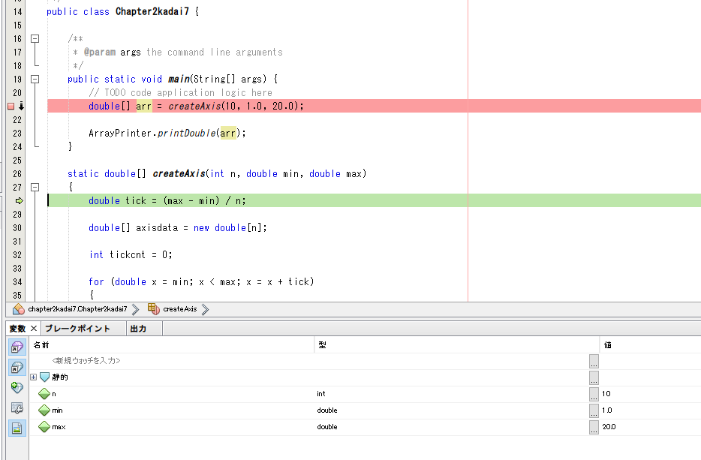
Task: Select the value 10 of variable n
Action: [606, 394]
